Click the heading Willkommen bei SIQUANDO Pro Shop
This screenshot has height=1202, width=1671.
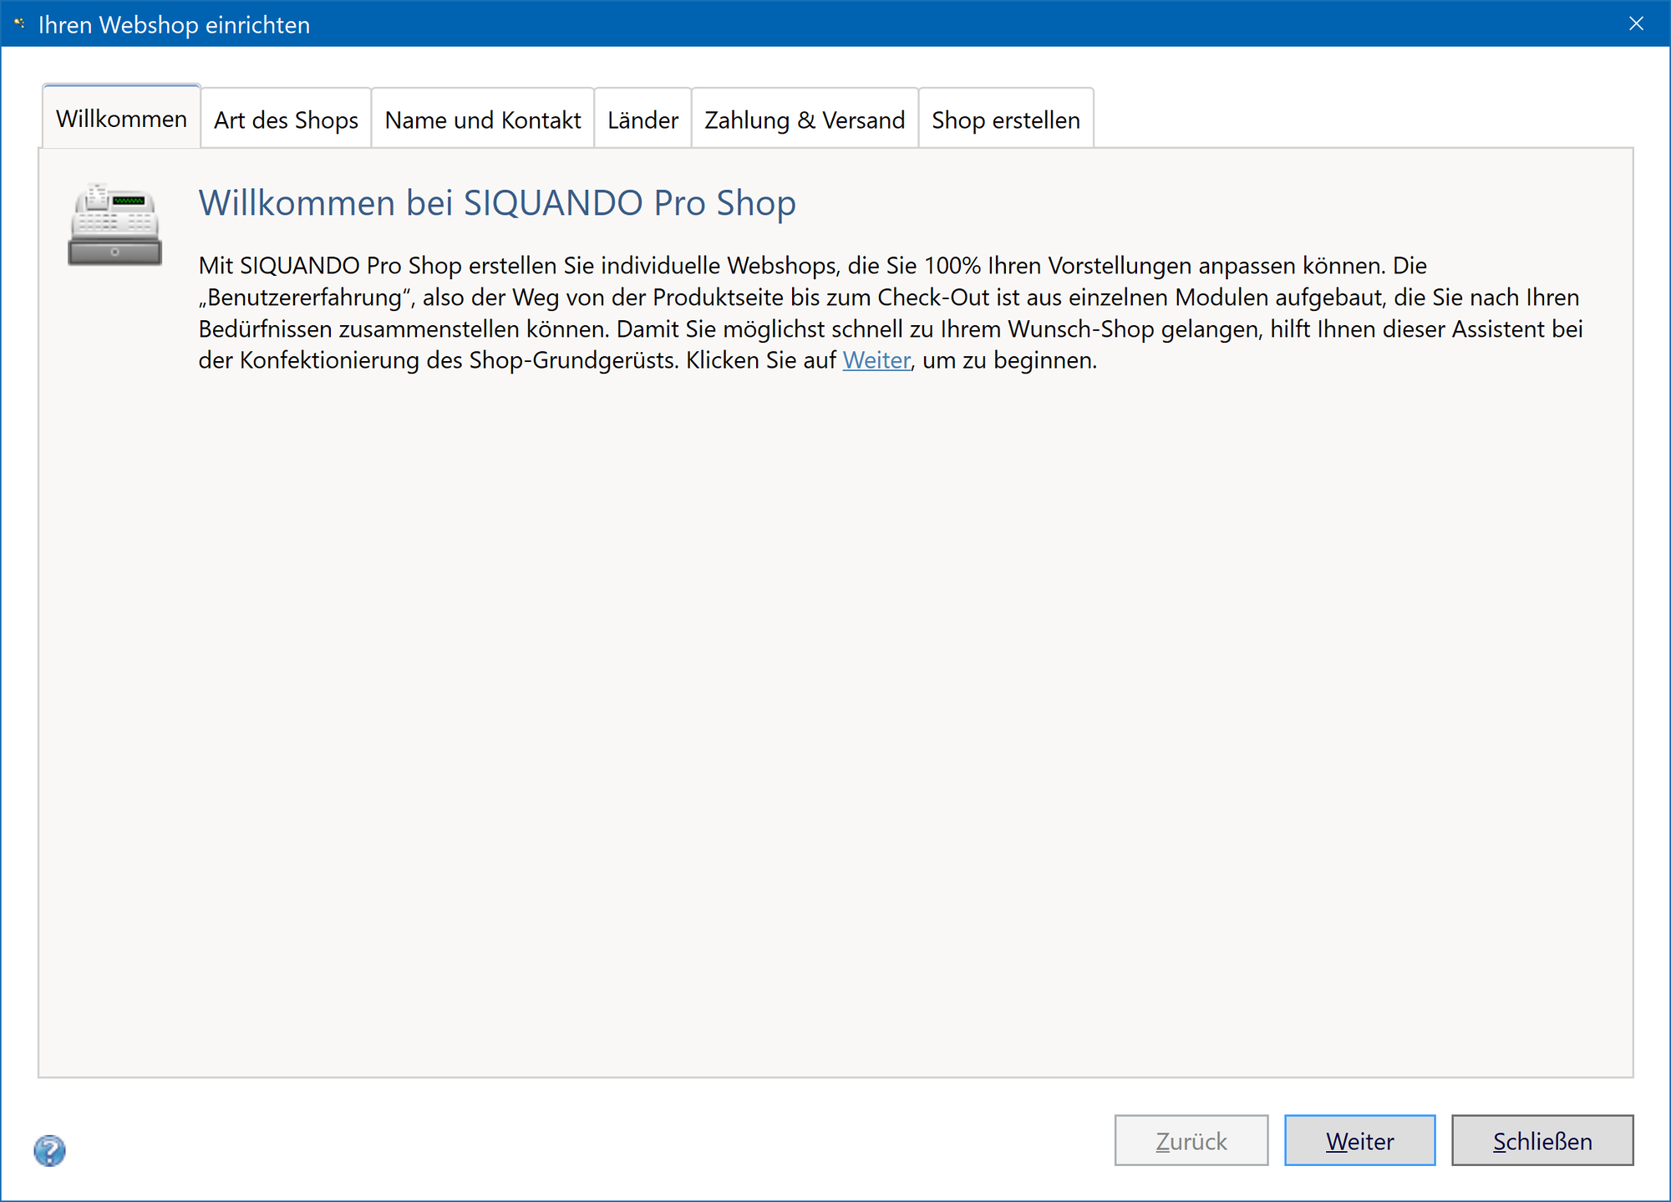(x=497, y=203)
